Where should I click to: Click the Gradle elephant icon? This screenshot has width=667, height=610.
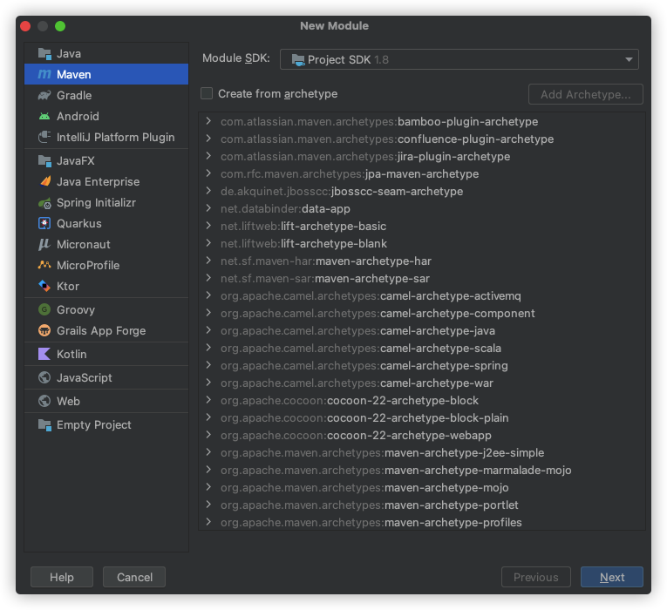[44, 95]
